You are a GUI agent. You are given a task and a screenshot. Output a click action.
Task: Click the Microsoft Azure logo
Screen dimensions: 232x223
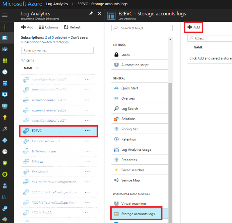click(x=22, y=4)
